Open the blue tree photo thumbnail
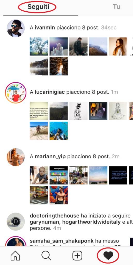 (39, 47)
